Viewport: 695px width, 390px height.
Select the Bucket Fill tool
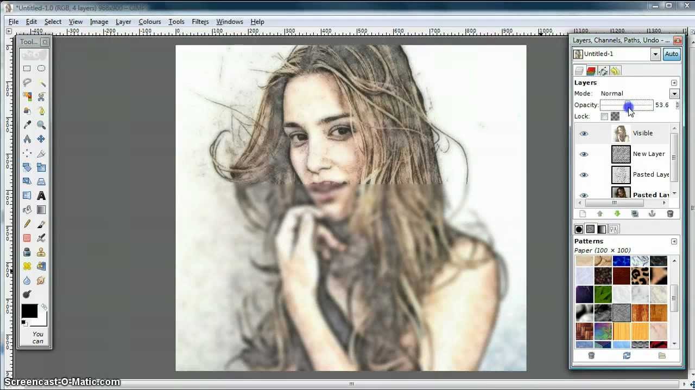[28, 210]
